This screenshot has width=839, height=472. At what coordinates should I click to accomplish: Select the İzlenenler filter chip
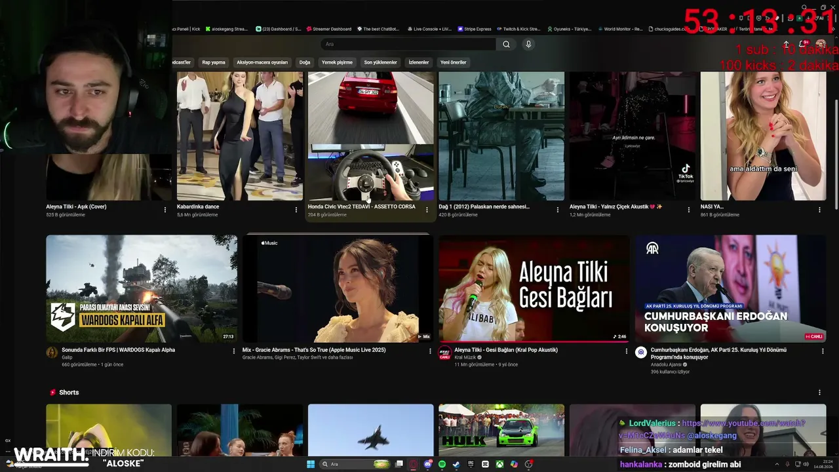419,62
